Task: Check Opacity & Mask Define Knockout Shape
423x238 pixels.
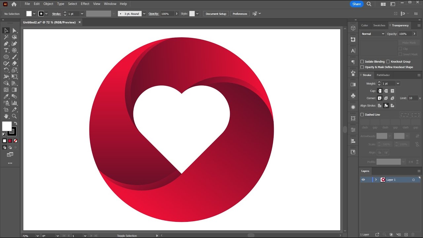Action: point(362,67)
